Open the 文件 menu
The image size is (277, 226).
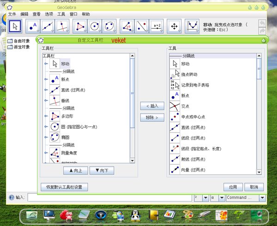coord(12,14)
